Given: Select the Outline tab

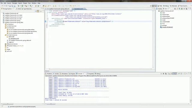Looking at the screenshot, I should 159,9.
